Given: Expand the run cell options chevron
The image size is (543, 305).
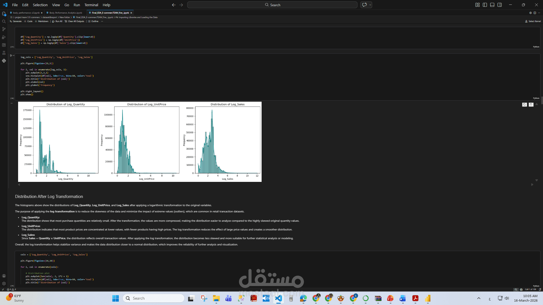Looking at the screenshot, I should coord(14,56).
